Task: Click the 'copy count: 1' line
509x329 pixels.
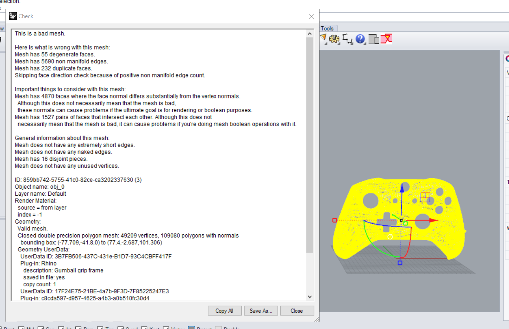Action: [x=39, y=284]
